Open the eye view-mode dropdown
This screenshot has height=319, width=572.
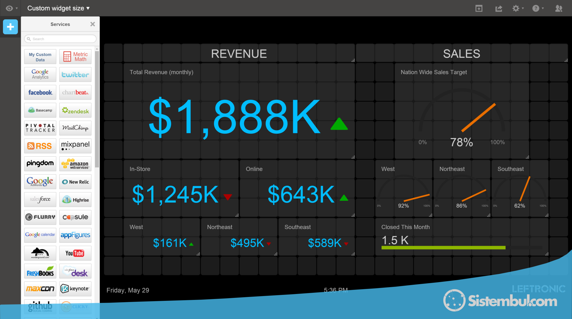coord(12,8)
